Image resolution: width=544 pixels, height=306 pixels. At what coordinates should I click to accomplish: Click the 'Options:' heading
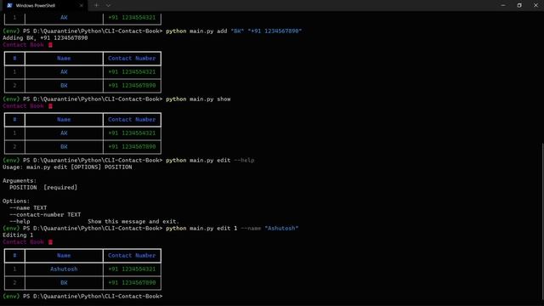coord(16,201)
